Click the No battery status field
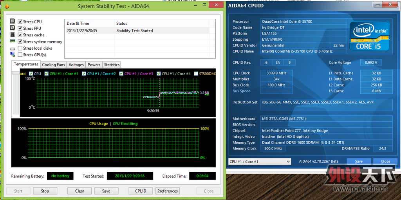Image resolution: width=401 pixels, height=200 pixels. pyautogui.click(x=60, y=176)
